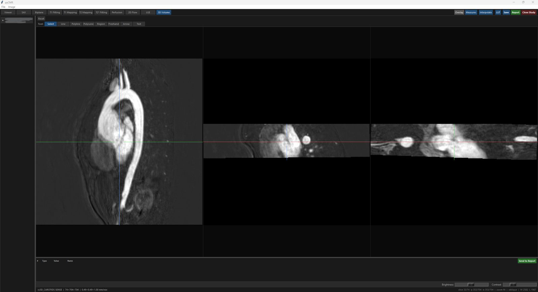Choose the Line measurement tool
Viewport: 538px width, 292px height.
[x=63, y=24]
